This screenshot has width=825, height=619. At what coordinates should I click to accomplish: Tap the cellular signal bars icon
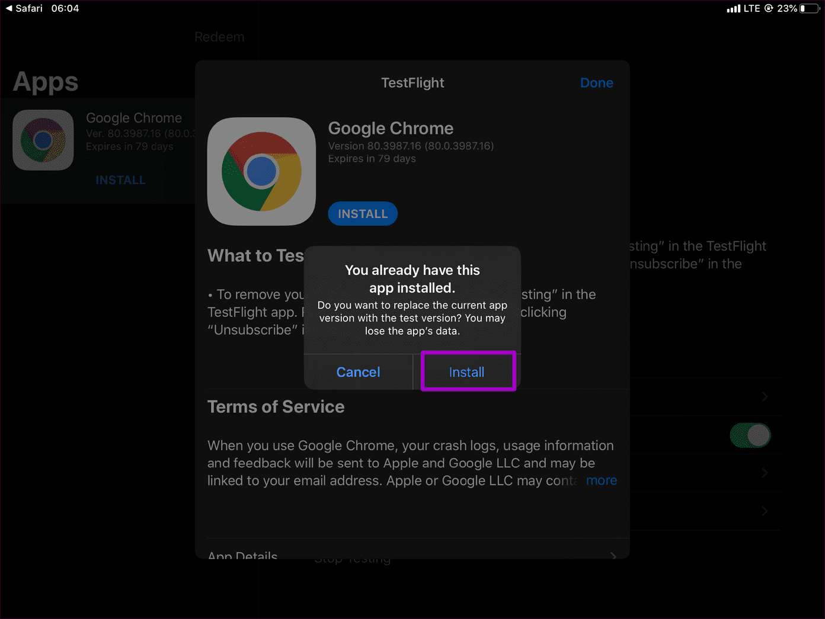pyautogui.click(x=734, y=8)
